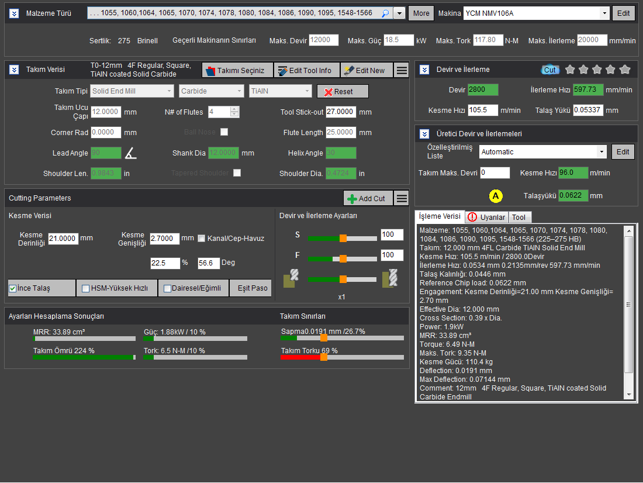The image size is (643, 483).
Task: Uncheck the İnce Talaş option
Action: (12, 288)
